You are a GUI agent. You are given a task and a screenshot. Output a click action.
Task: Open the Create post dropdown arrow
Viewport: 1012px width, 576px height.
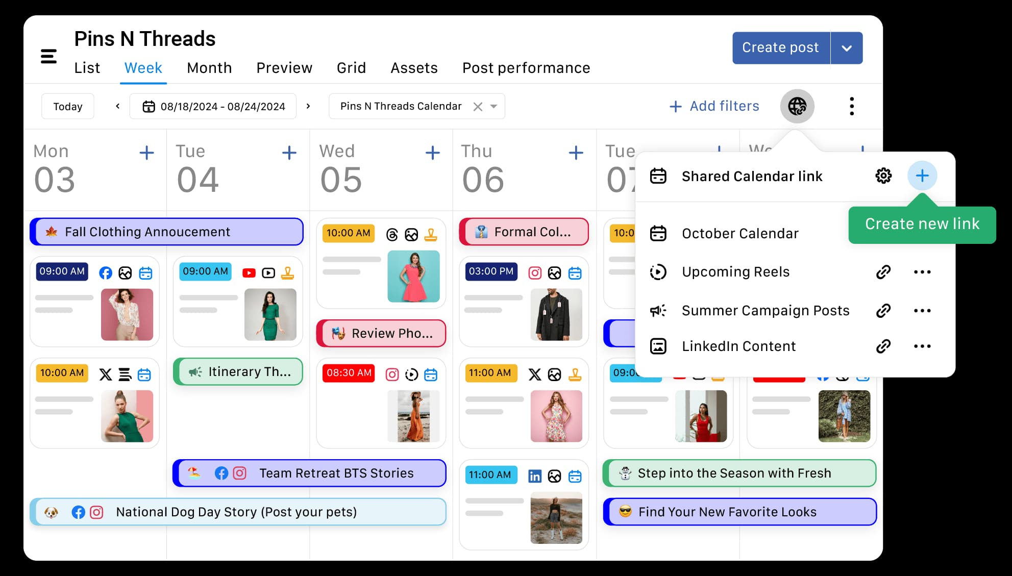click(x=847, y=47)
